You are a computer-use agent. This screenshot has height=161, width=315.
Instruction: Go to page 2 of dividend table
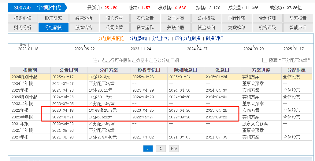[161, 149]
